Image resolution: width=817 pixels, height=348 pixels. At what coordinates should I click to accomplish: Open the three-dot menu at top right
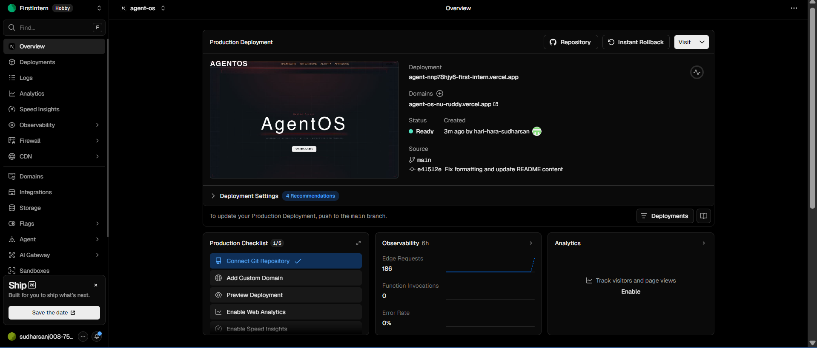[794, 8]
